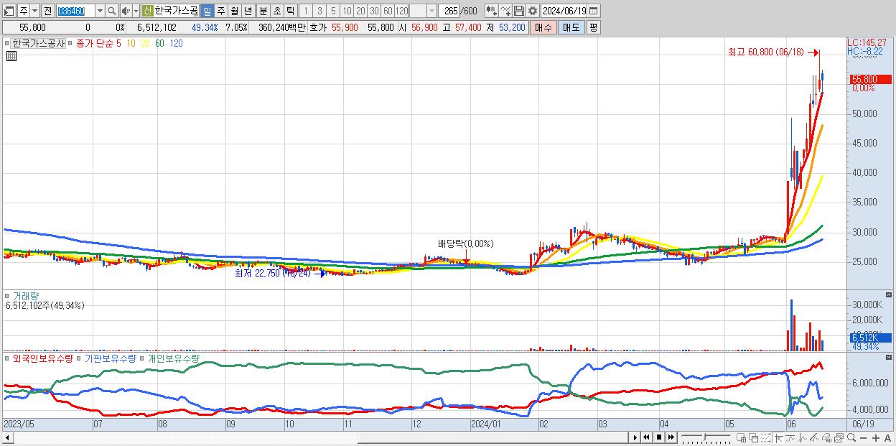Click the 평 button
The image size is (896, 446).
pos(593,27)
